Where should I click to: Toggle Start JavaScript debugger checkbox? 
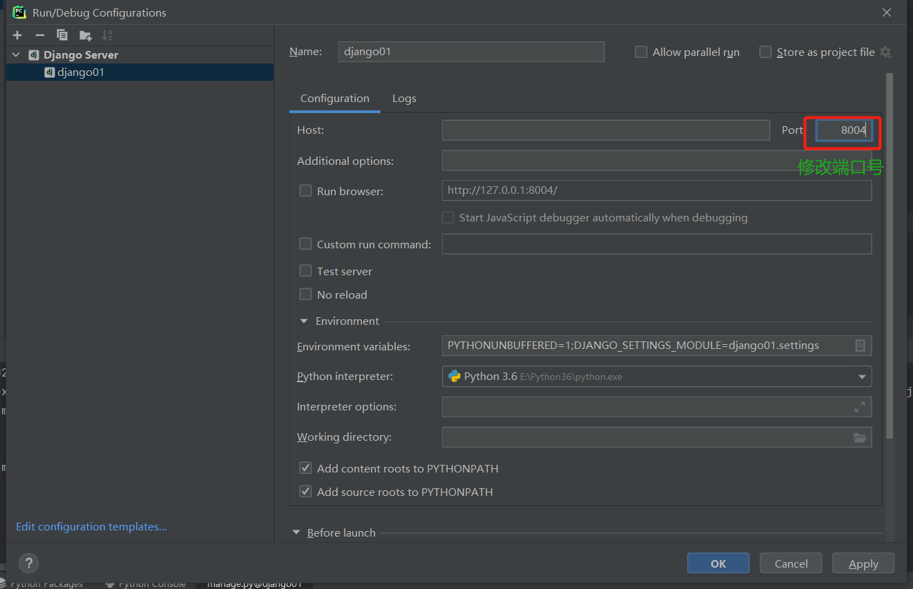(x=448, y=217)
